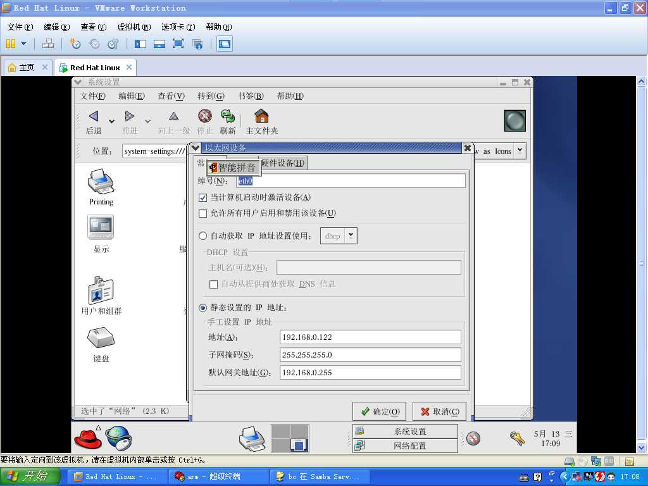
Task: Open VMware 帮助(H) menu
Action: (x=218, y=27)
